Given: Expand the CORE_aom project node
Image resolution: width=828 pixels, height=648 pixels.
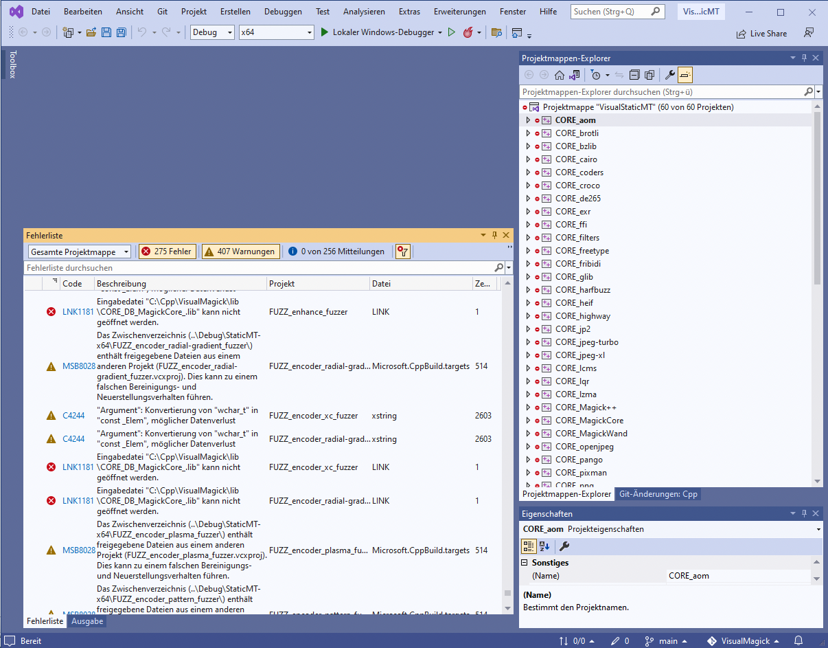Looking at the screenshot, I should [528, 120].
